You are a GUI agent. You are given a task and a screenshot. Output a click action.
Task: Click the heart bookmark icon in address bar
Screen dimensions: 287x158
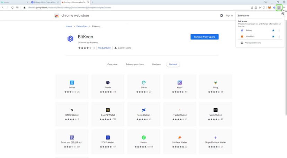click(264, 8)
